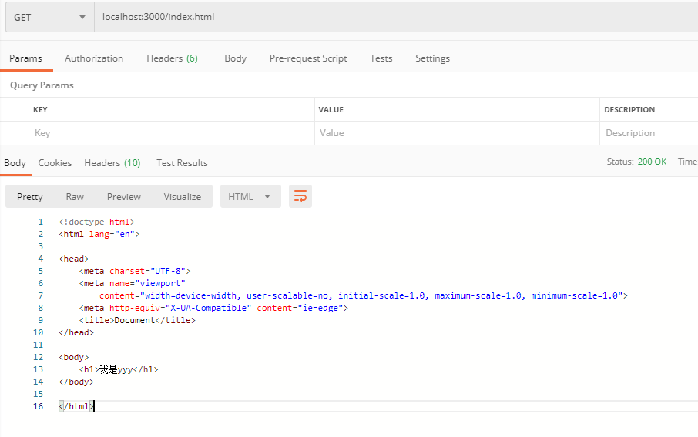Open the response Cookies tab

tap(55, 163)
